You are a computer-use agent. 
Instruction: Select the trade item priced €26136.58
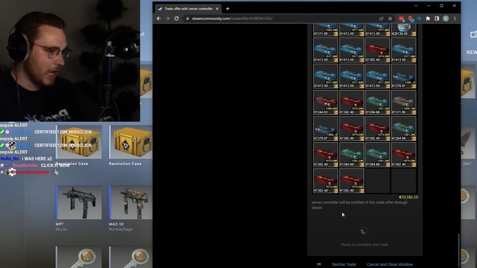point(403,30)
